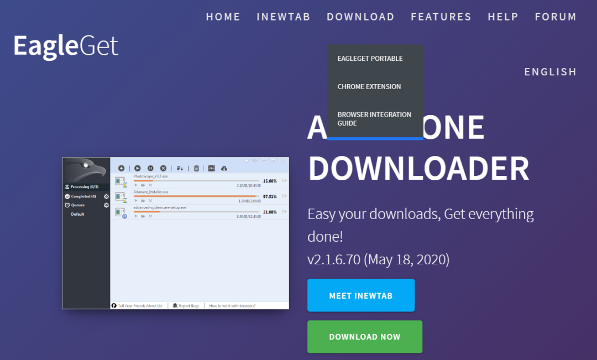Click the green DOWNLOAD NOW button
Viewport: 597px width, 360px height.
[x=365, y=337]
